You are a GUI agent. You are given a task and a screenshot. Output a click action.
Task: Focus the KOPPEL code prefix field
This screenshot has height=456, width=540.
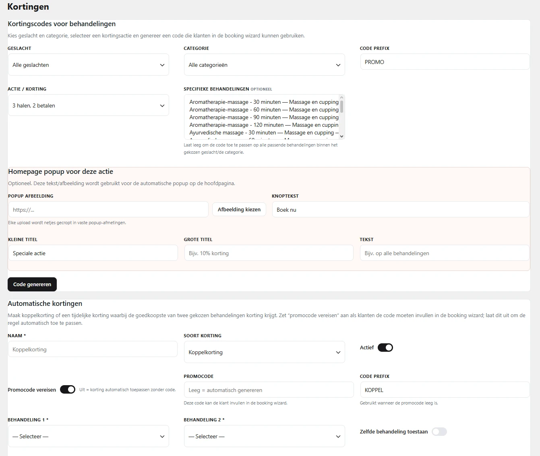tap(445, 390)
